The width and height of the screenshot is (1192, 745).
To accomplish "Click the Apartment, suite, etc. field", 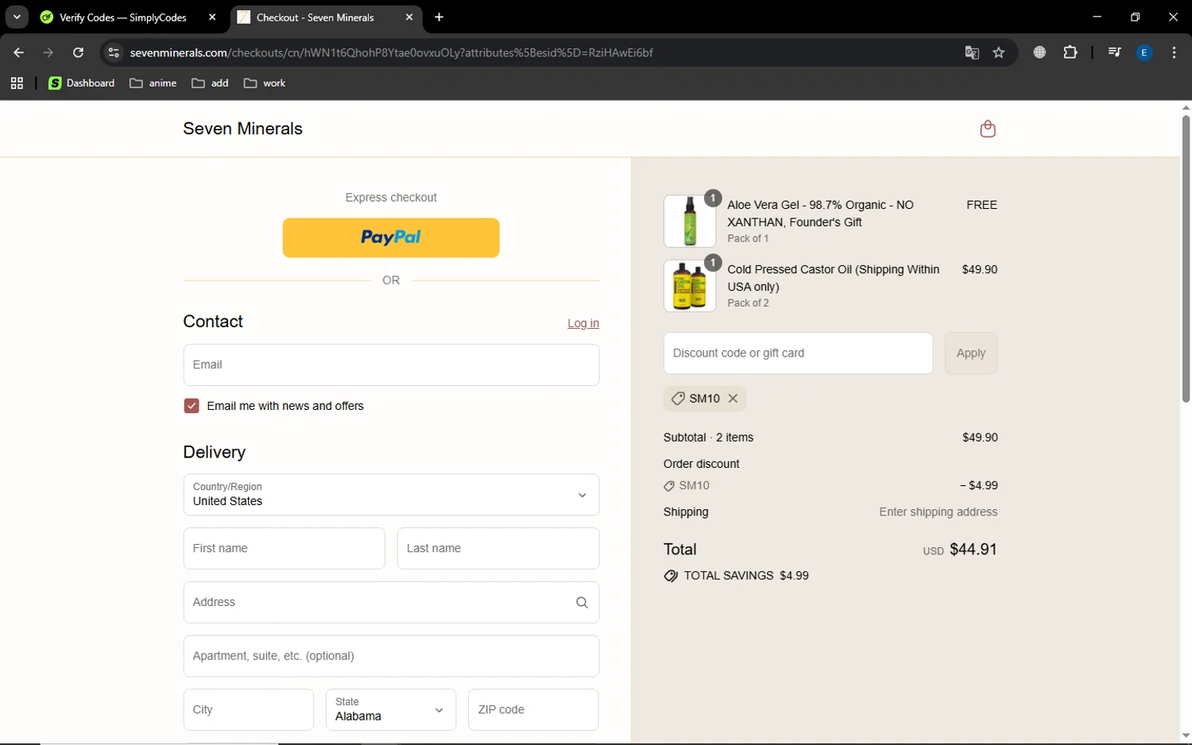I will coord(391,656).
